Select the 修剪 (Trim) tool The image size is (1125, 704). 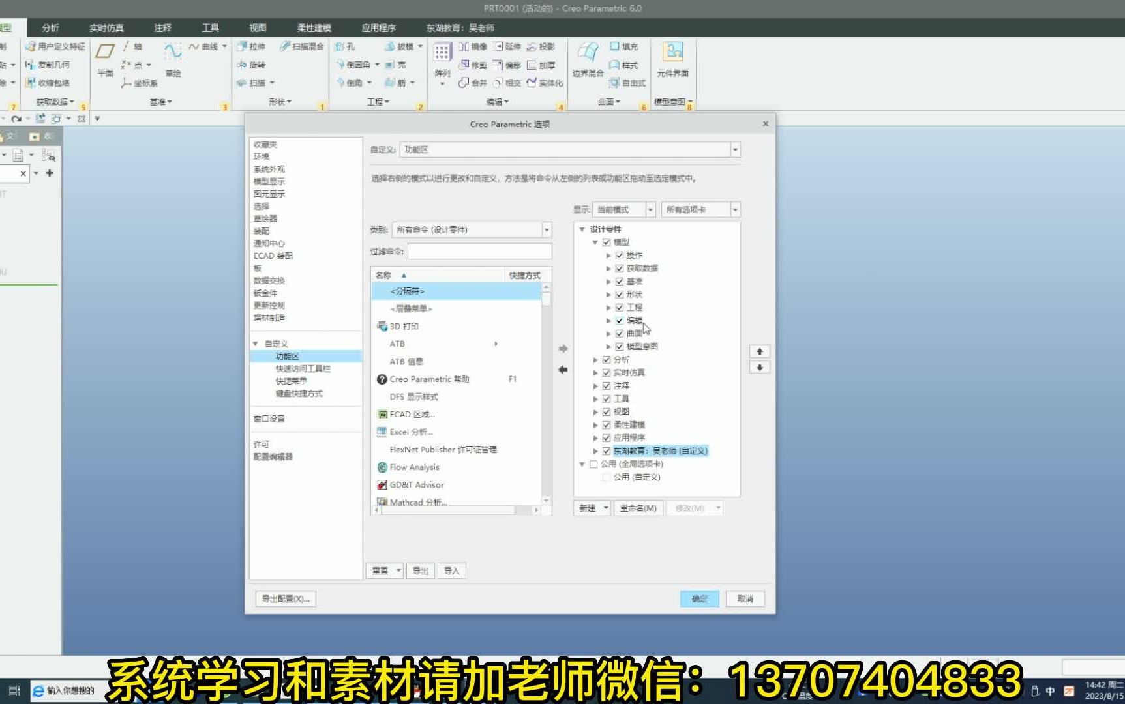point(473,65)
